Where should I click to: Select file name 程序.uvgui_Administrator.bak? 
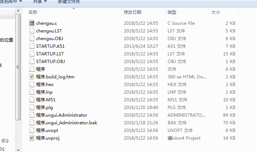[66, 123]
